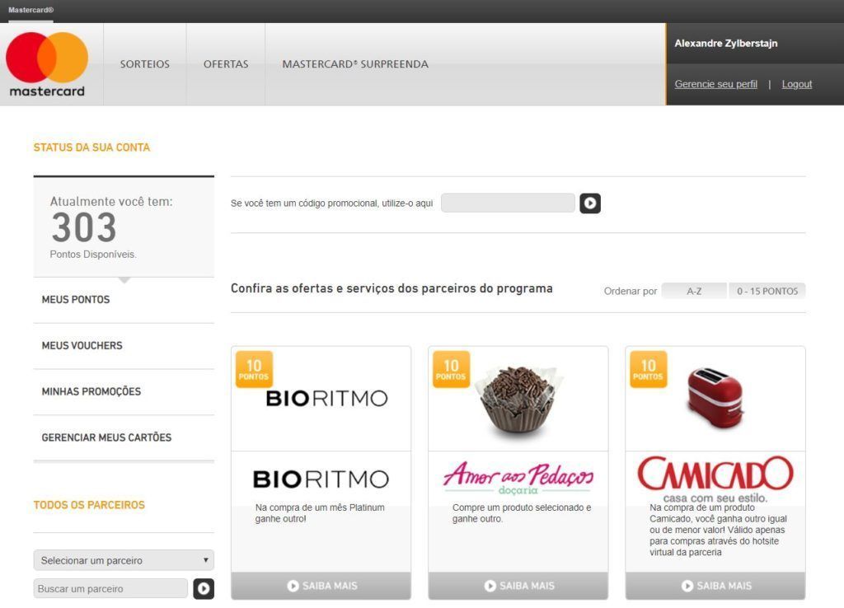Select the Mastercard® top tab

[x=30, y=10]
